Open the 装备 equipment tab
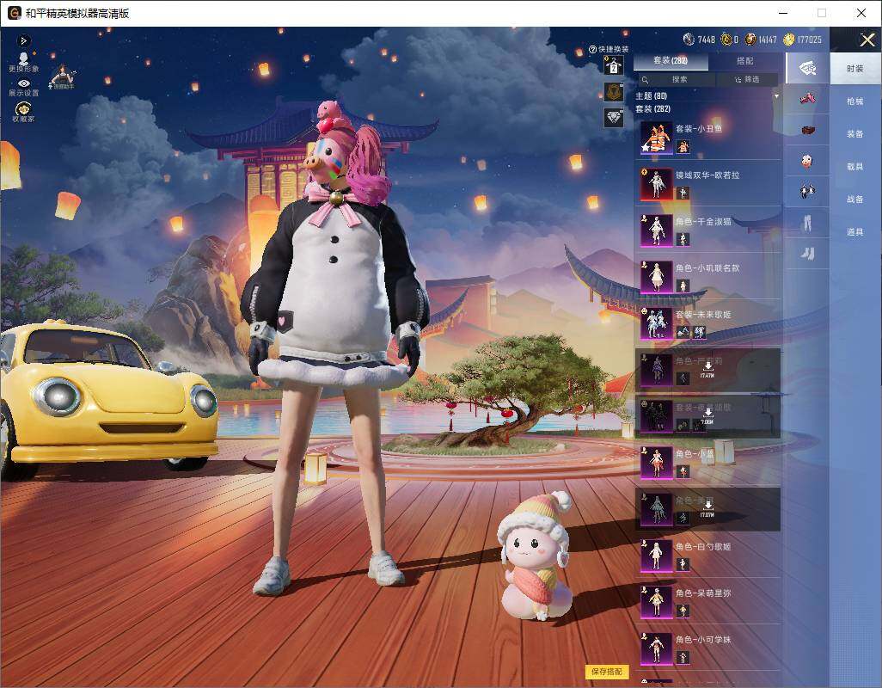This screenshot has width=882, height=688. coord(855,134)
